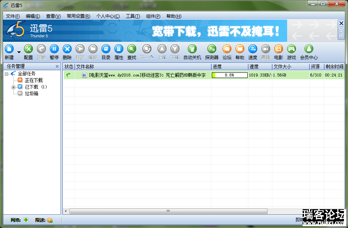
Task: Click the 新建 (New task) toolbar icon
Action: [x=9, y=49]
